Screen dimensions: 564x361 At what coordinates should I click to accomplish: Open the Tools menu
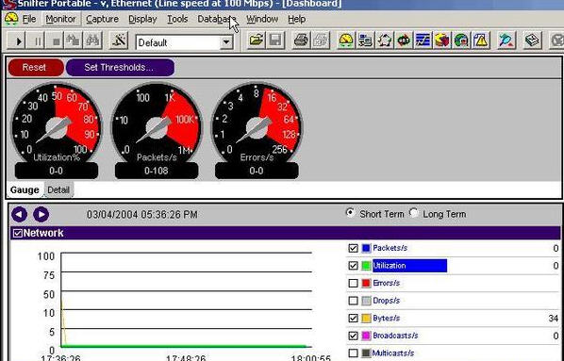pyautogui.click(x=177, y=19)
